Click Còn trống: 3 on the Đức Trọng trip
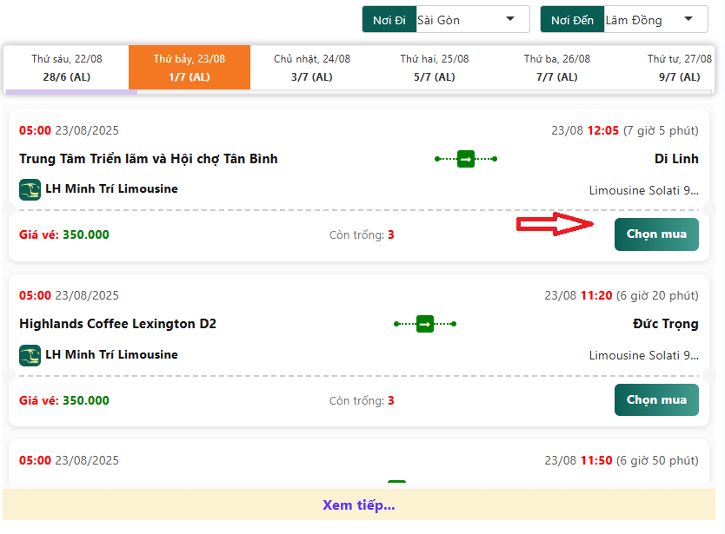Image resolution: width=725 pixels, height=534 pixels. tap(362, 400)
